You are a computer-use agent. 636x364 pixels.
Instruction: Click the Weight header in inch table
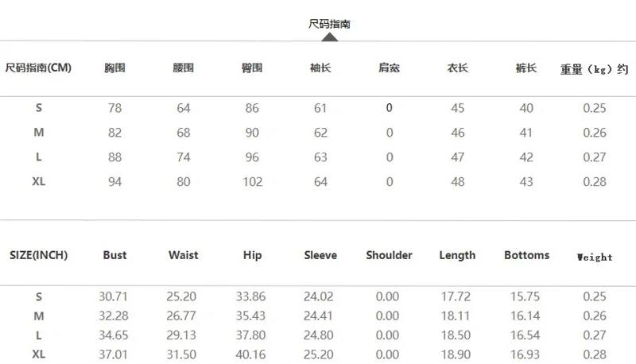595,257
